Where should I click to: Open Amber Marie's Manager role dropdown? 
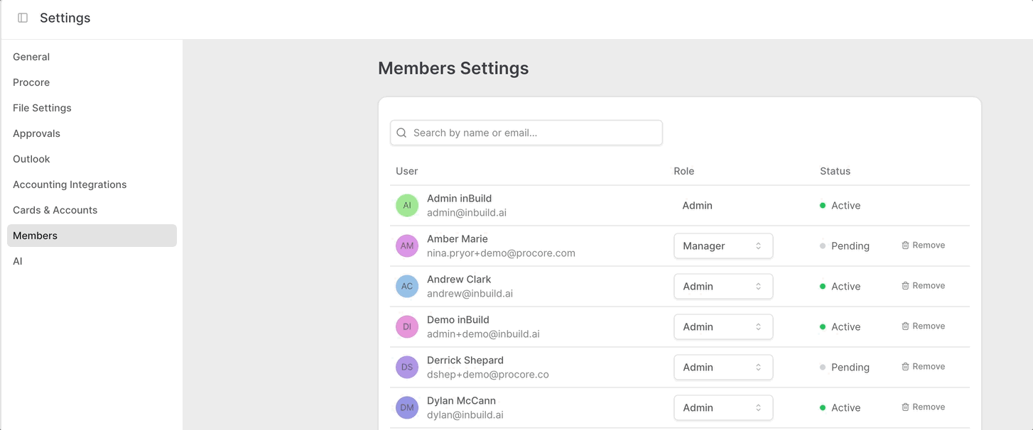723,246
